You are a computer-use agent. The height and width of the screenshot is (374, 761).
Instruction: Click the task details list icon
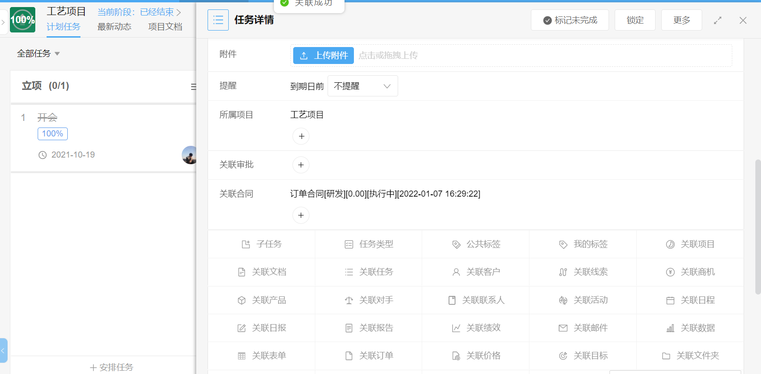coord(218,20)
